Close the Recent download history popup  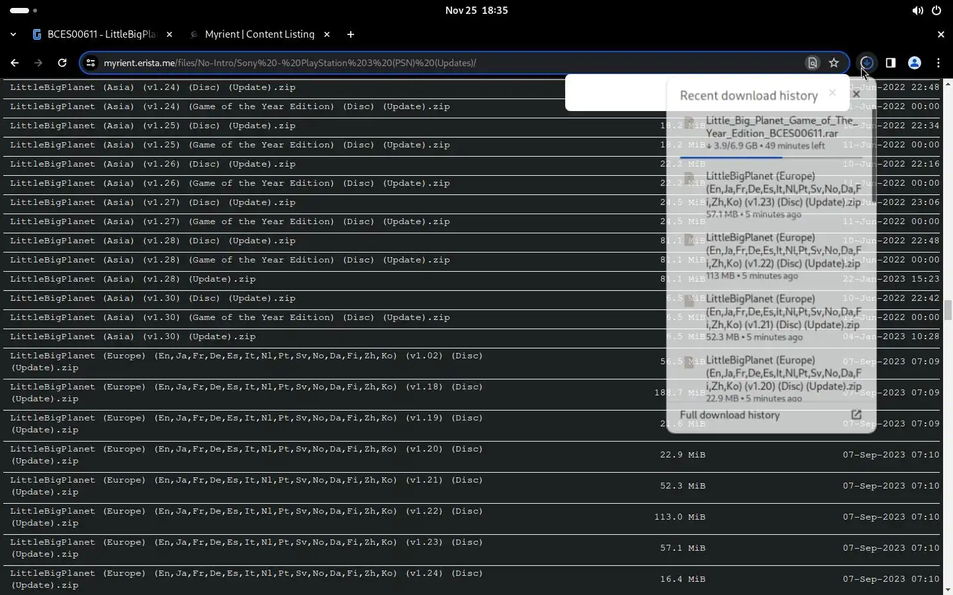click(856, 94)
